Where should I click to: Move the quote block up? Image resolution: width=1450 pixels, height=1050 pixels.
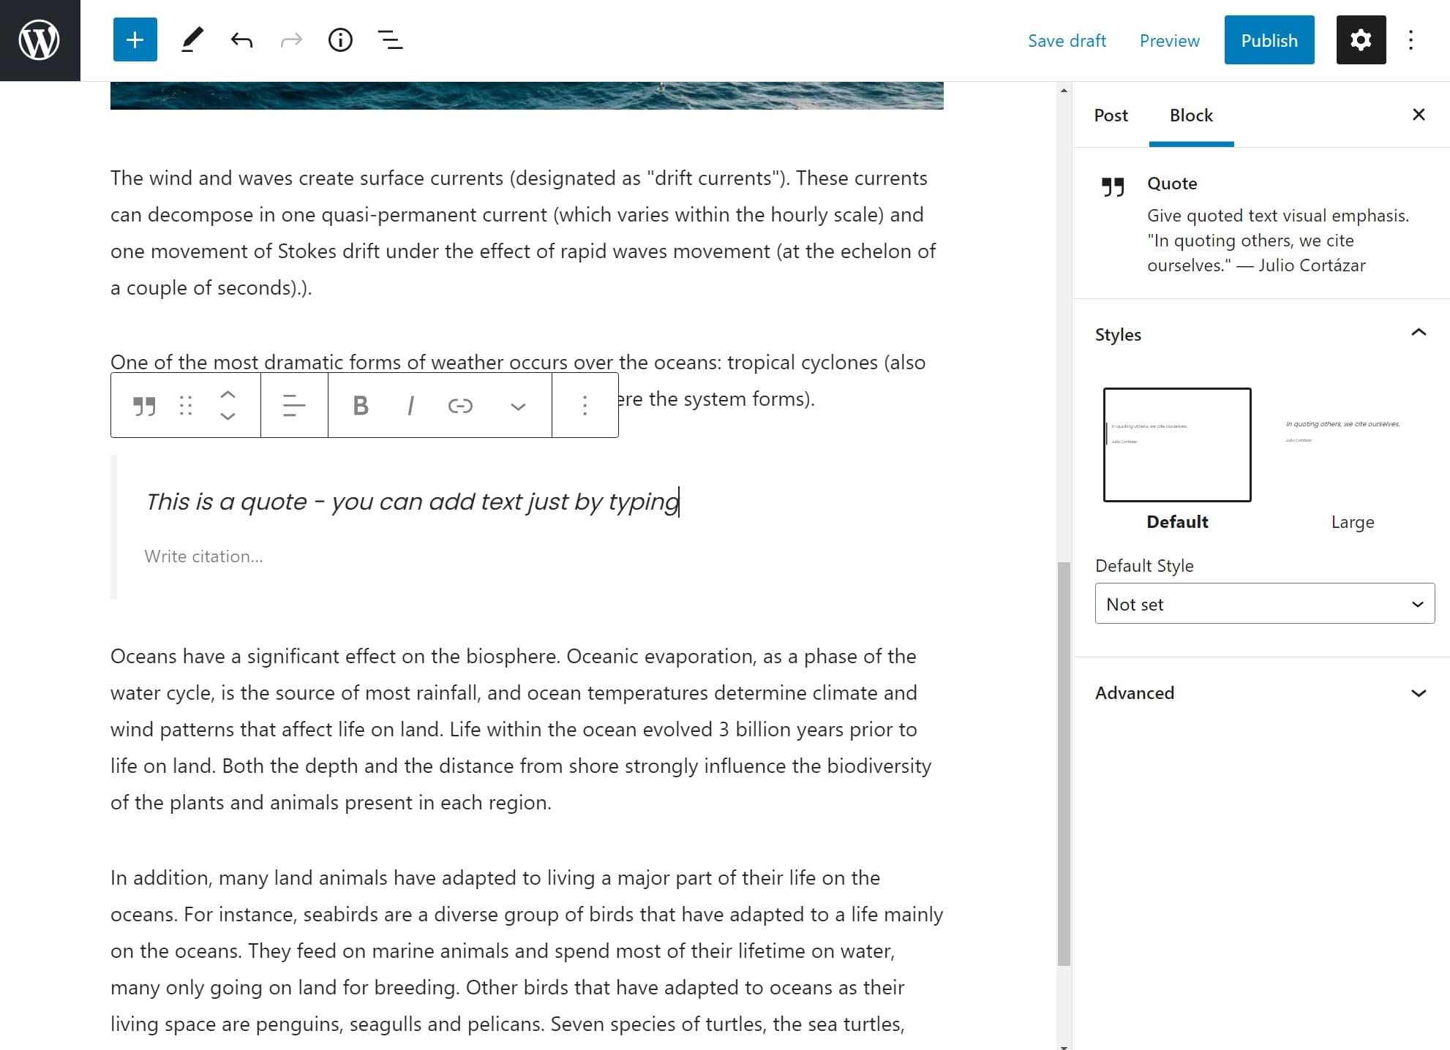coord(228,393)
